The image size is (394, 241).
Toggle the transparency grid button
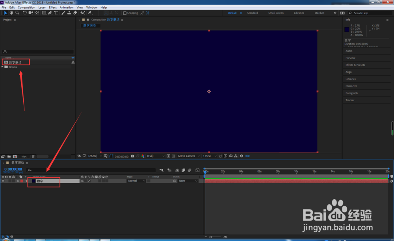173,156
